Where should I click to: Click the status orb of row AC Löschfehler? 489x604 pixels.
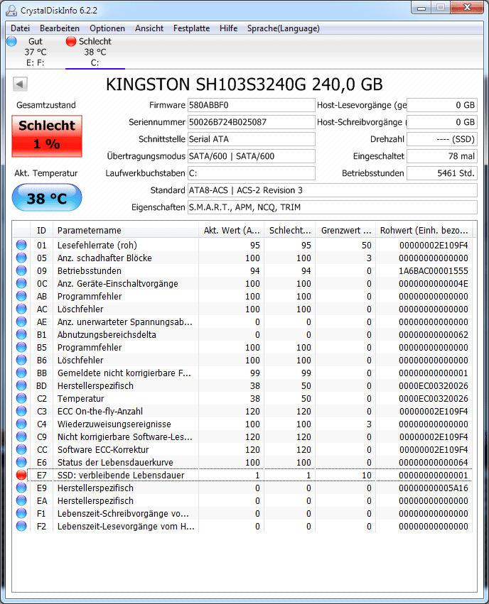tap(21, 309)
